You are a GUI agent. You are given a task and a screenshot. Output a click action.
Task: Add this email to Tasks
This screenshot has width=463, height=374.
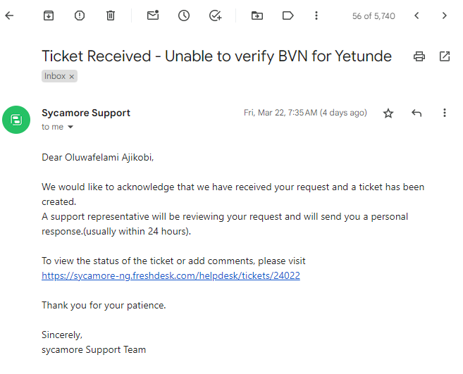pos(215,15)
